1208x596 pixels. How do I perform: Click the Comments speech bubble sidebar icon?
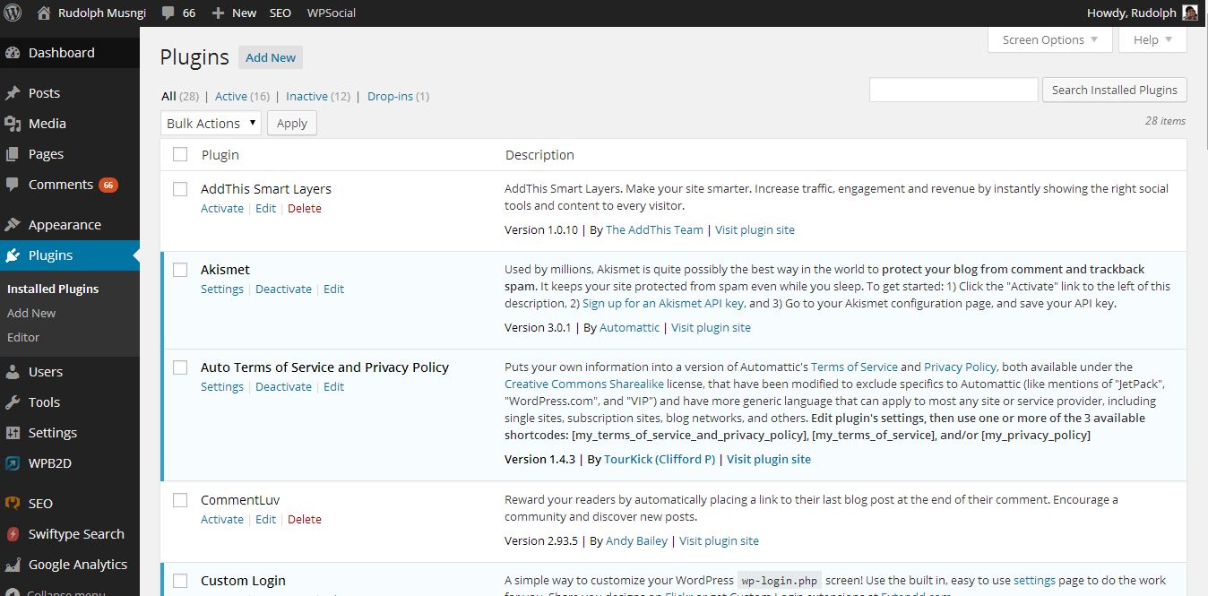13,185
